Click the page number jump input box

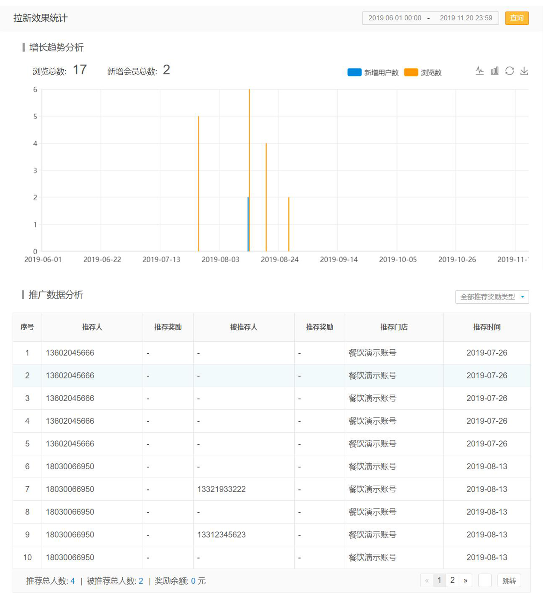[485, 580]
